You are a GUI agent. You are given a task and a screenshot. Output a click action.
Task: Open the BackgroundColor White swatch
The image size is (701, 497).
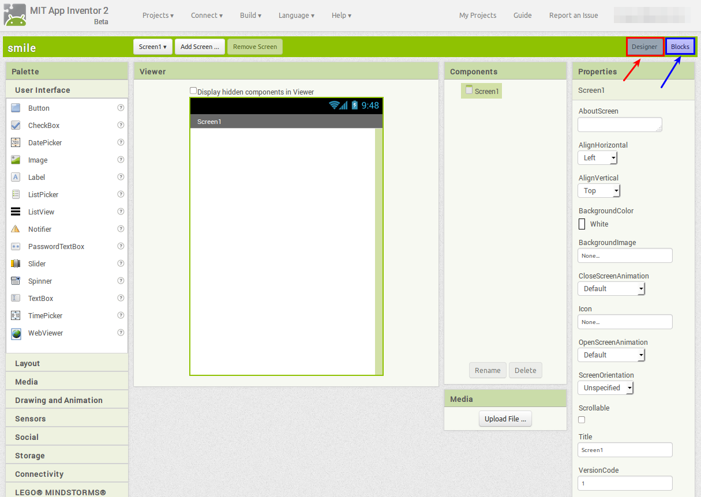point(582,224)
